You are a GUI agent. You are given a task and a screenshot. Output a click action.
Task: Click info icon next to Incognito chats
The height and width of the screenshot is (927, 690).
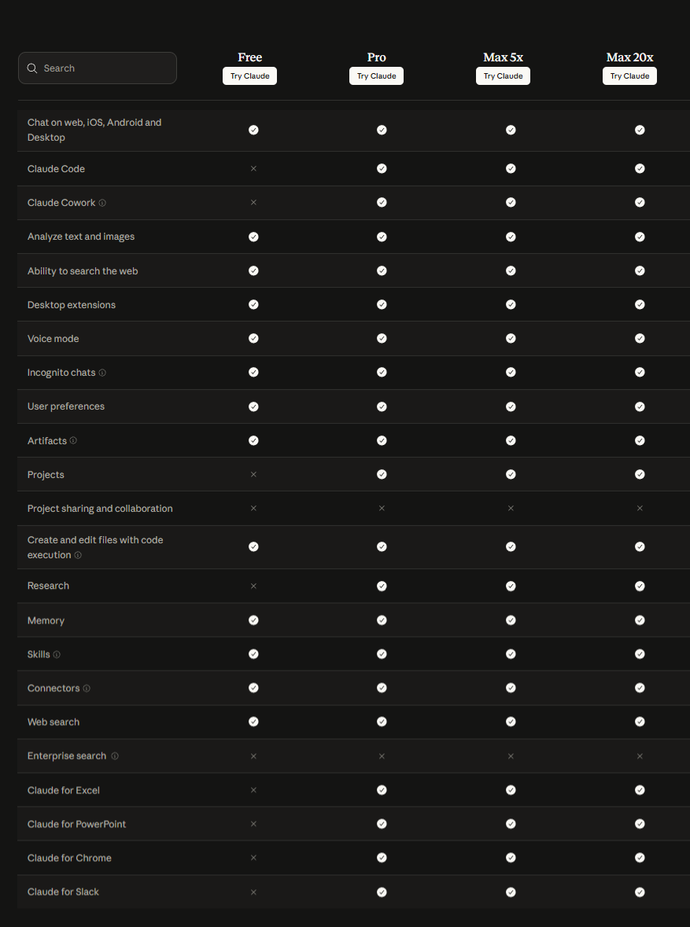(102, 373)
